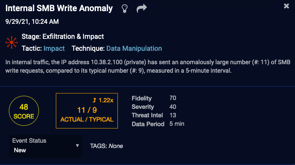Open the Event Status dropdown

coord(45,146)
